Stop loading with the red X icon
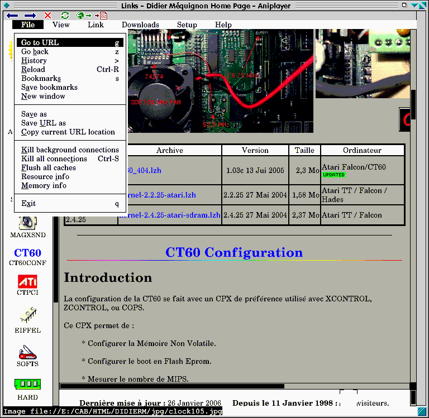Screen dimensions: 429x418 pyautogui.click(x=47, y=16)
